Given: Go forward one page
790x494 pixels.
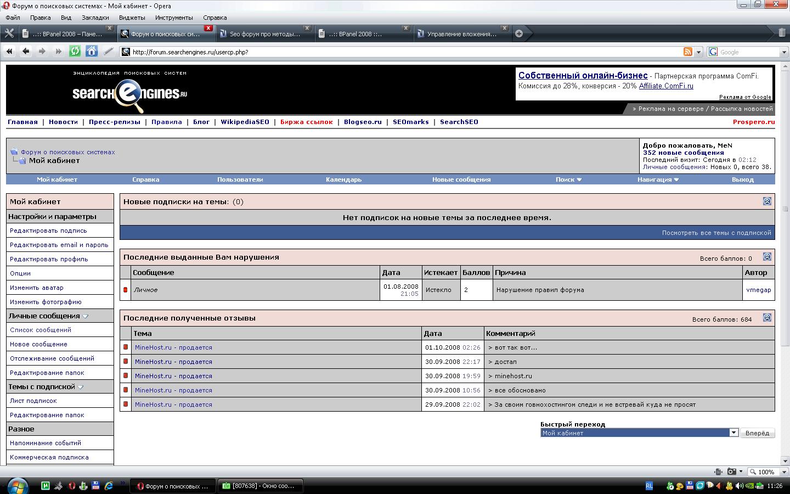Looking at the screenshot, I should point(42,52).
